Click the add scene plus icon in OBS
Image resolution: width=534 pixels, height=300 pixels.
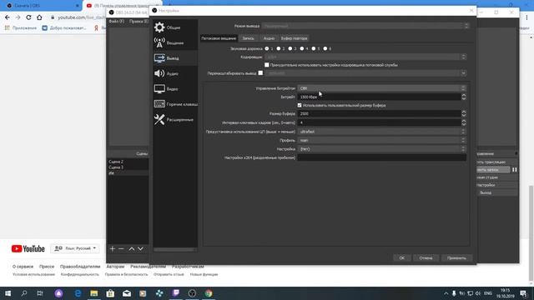[113, 248]
